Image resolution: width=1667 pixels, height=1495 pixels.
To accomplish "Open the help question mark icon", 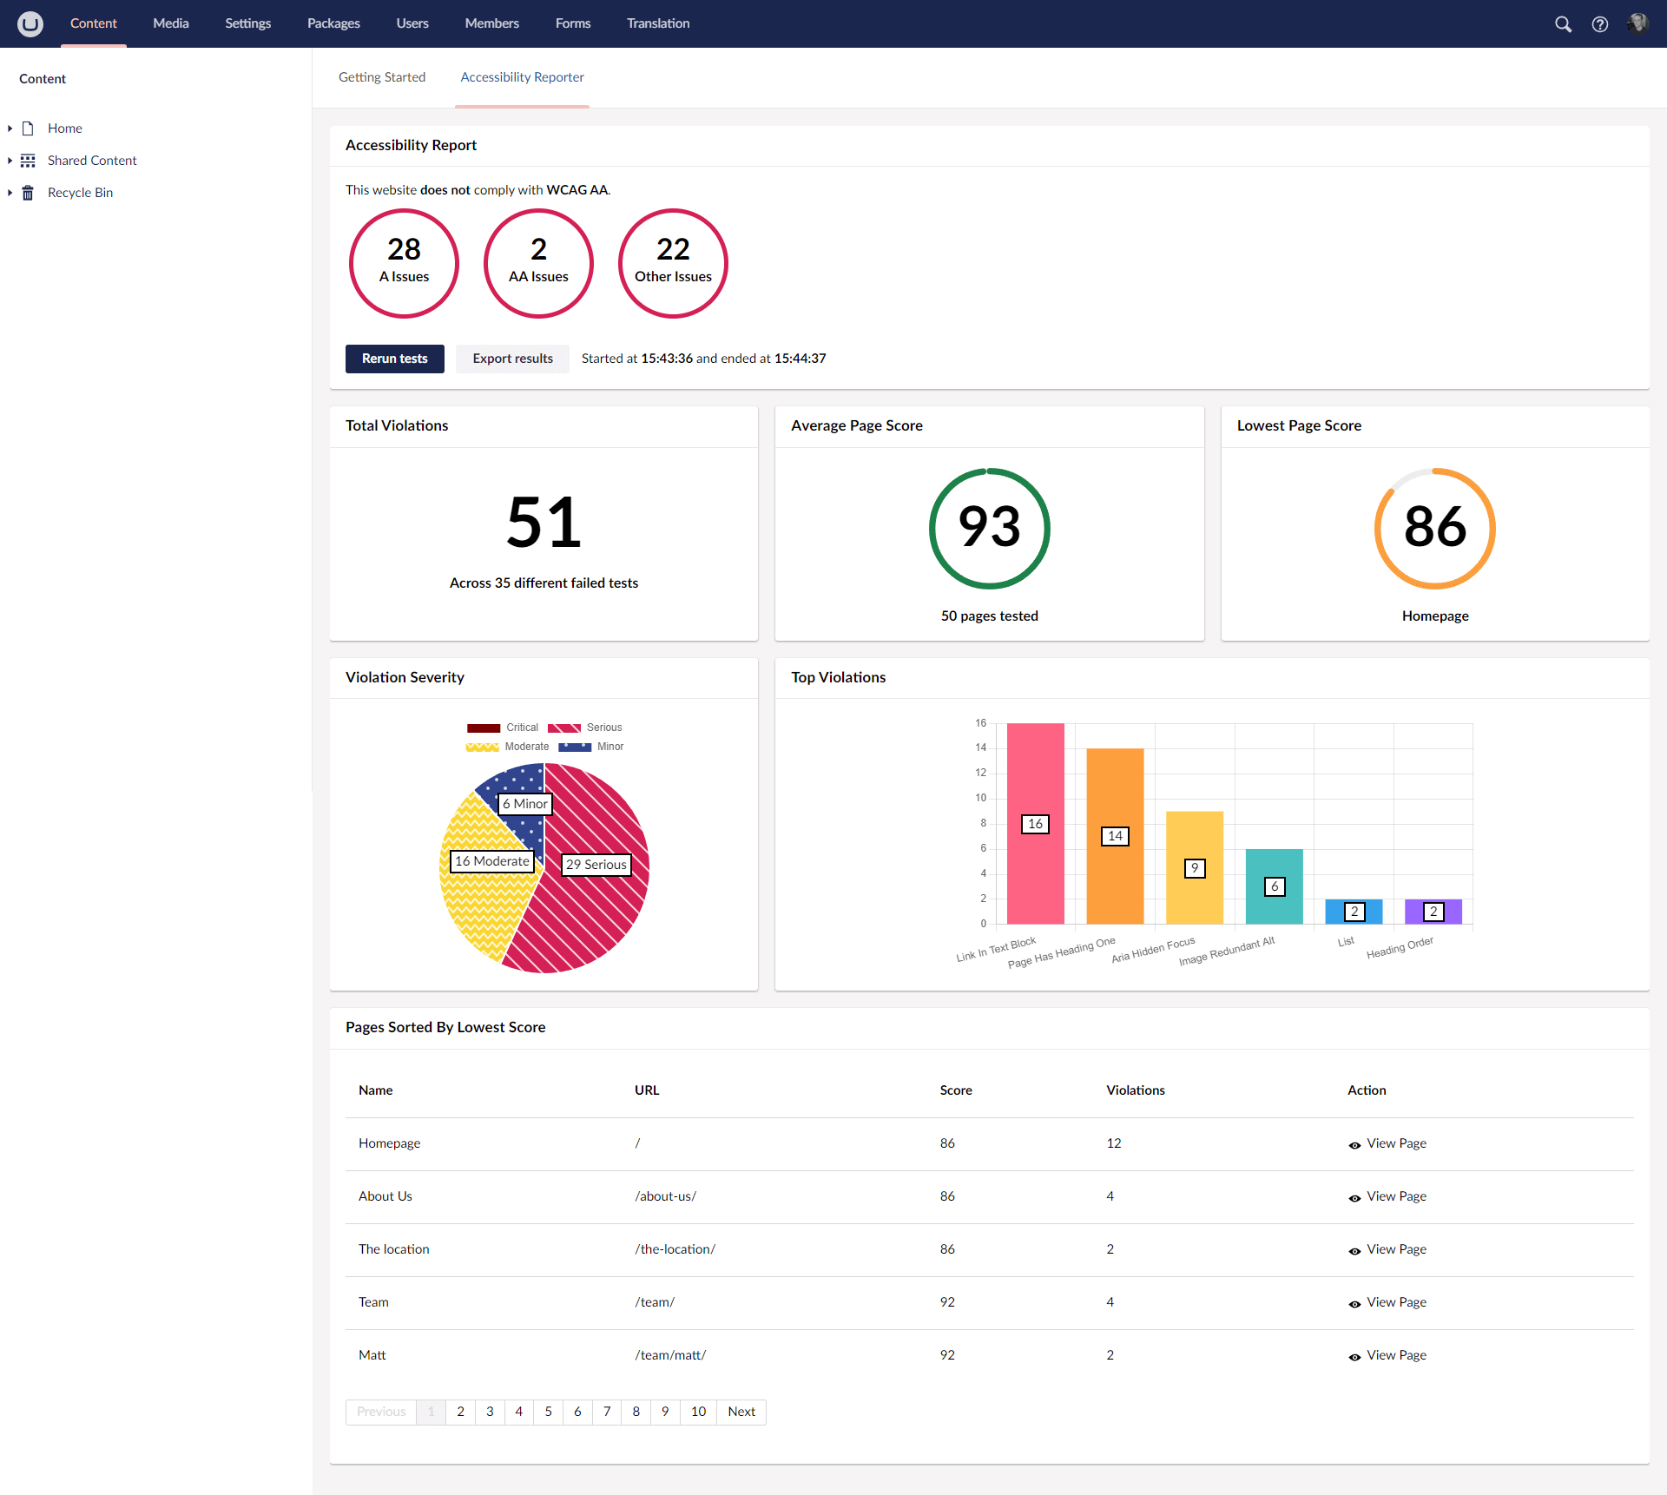I will (x=1599, y=24).
